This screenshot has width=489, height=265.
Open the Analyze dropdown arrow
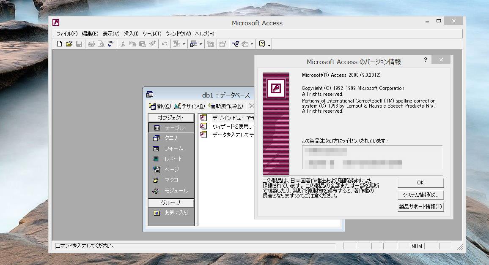coord(201,44)
